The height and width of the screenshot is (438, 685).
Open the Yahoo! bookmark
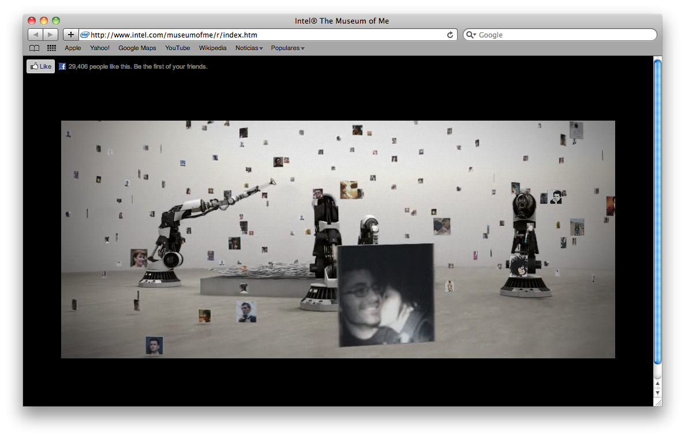pyautogui.click(x=100, y=48)
